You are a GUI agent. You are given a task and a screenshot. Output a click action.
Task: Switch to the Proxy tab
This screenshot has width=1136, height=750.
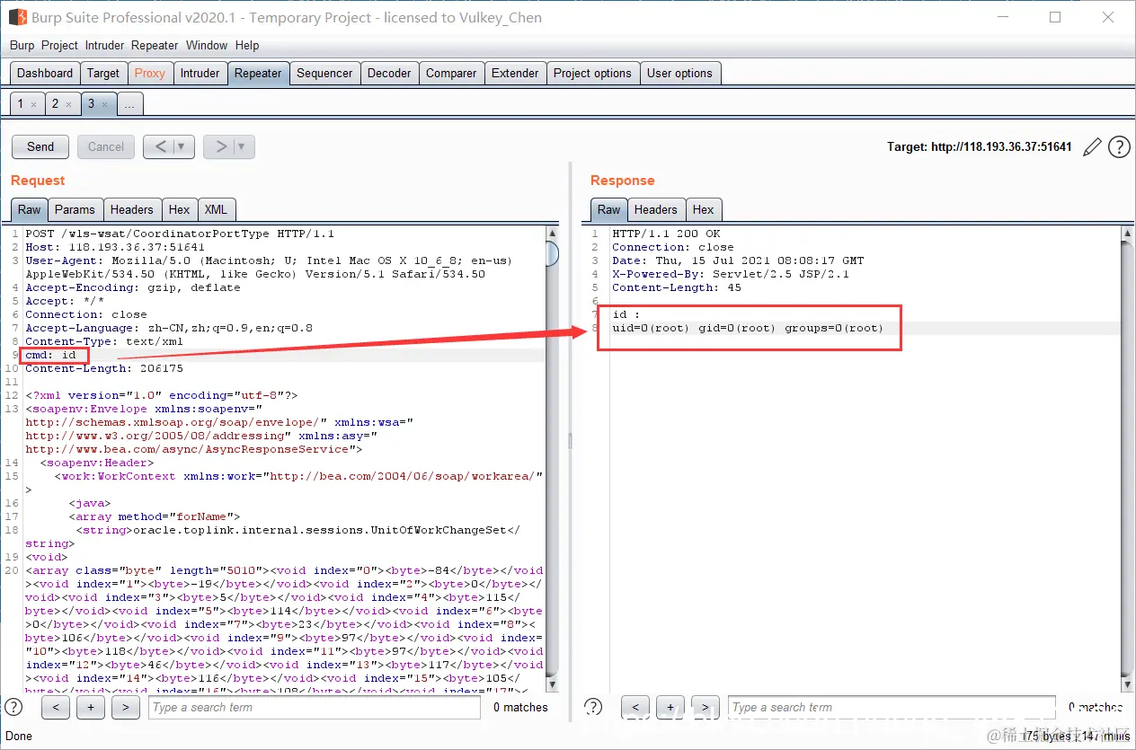click(150, 74)
